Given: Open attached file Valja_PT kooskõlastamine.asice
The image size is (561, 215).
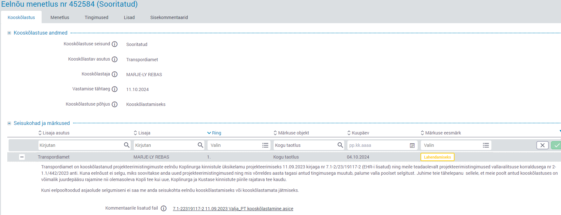Looking at the screenshot, I should click(x=233, y=209).
